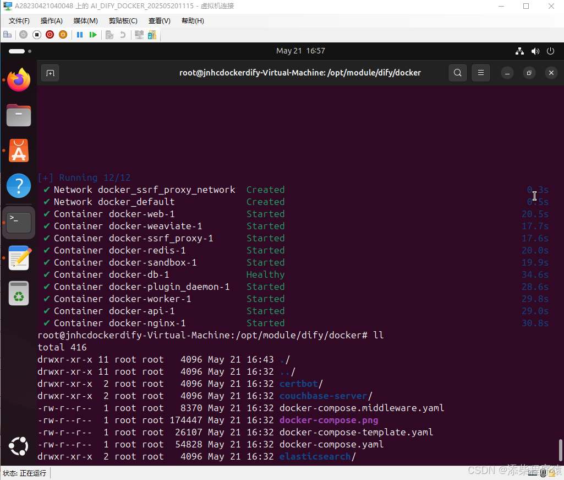Click the 'couchbase-server/' directory name
The width and height of the screenshot is (564, 480).
(326, 396)
